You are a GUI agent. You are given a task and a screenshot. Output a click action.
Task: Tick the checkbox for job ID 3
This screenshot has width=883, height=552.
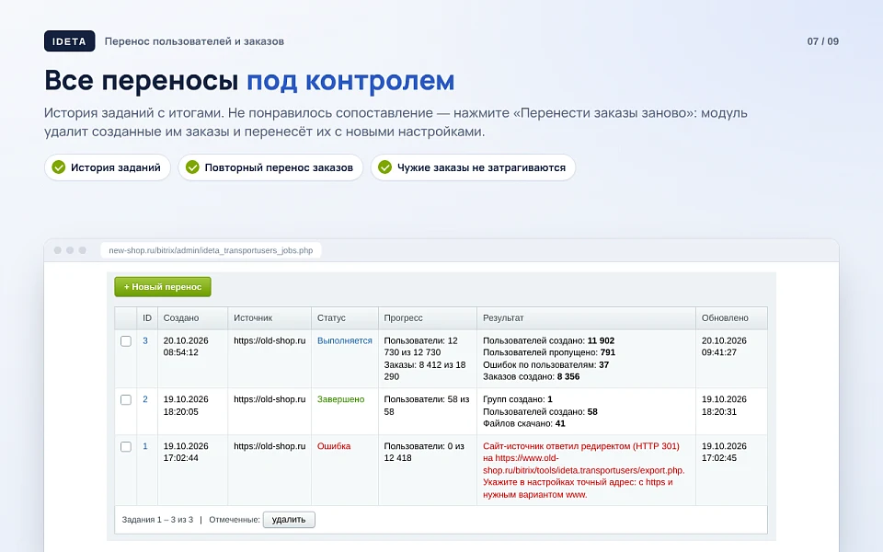coord(126,341)
